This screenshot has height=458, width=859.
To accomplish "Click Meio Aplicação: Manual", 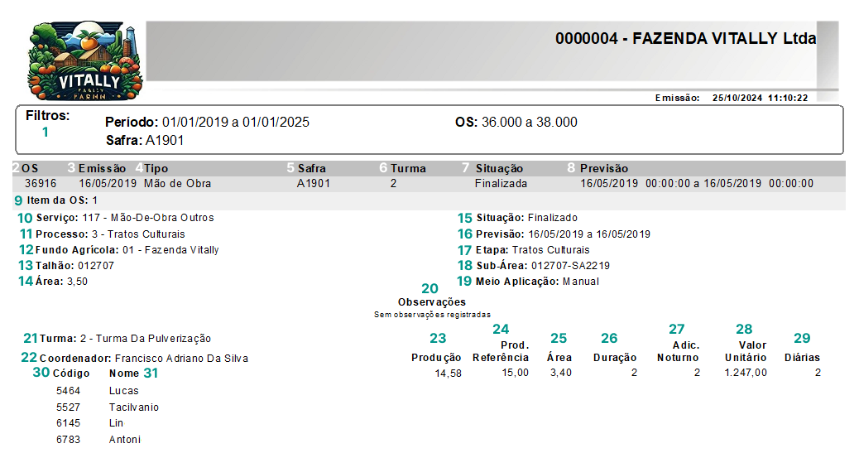I will pos(537,282).
